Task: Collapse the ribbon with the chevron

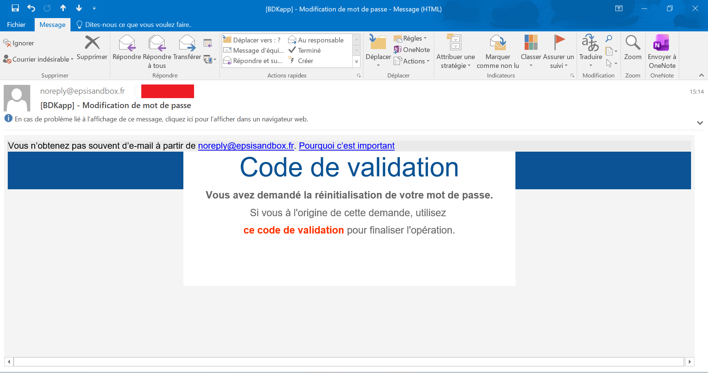Action: click(701, 75)
